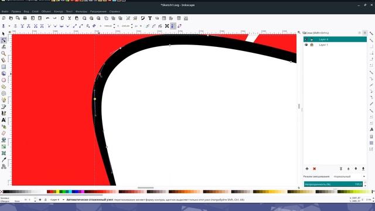
Task: Select the Calligraphy tool
Action: click(x=4, y=113)
